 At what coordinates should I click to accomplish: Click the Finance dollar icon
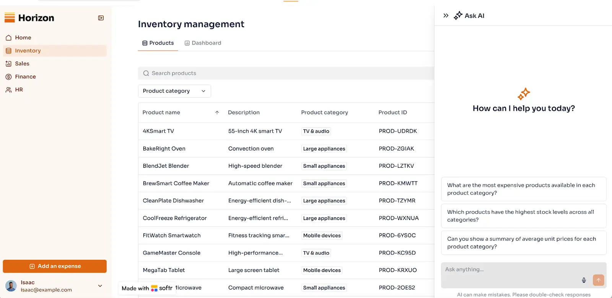click(8, 77)
